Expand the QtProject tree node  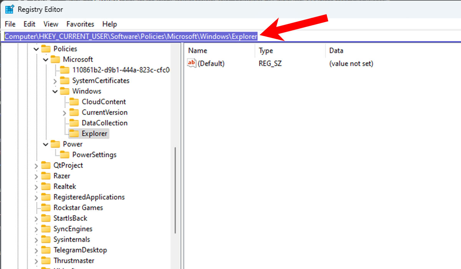pyautogui.click(x=36, y=165)
